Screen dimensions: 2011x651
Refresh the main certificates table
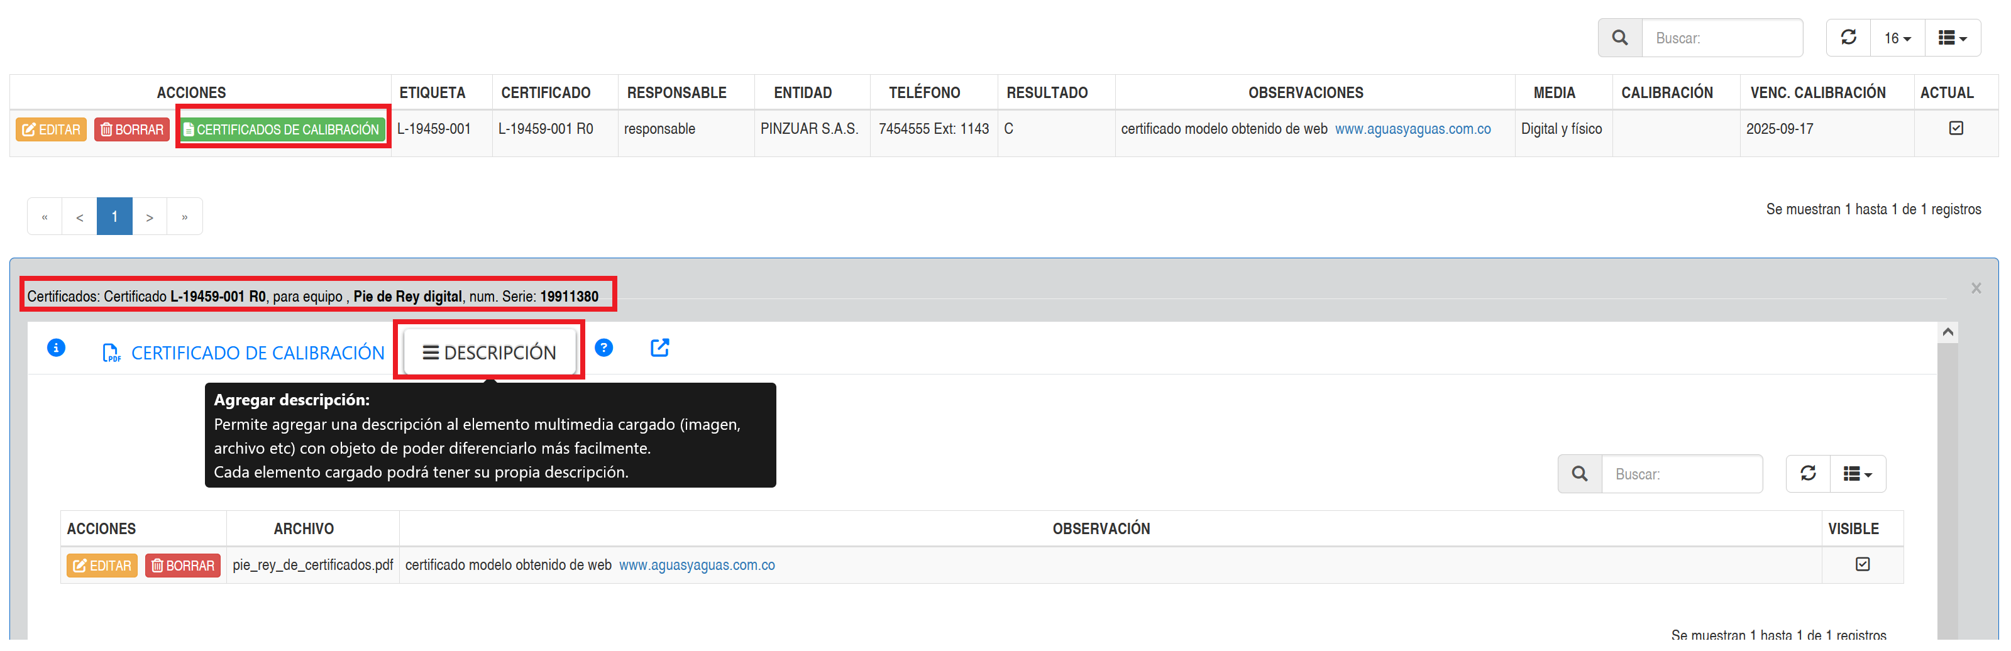1848,38
